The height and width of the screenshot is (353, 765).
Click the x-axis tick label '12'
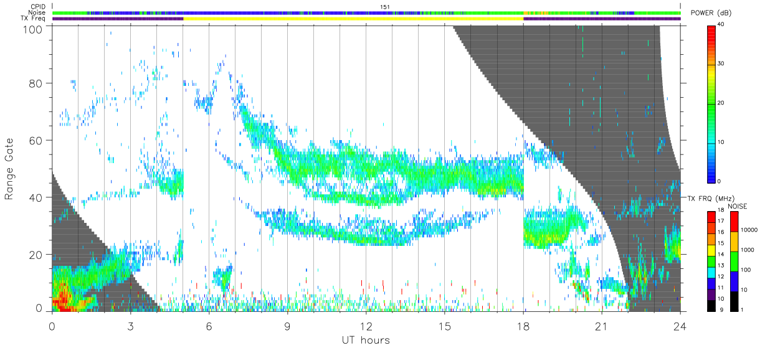(366, 327)
